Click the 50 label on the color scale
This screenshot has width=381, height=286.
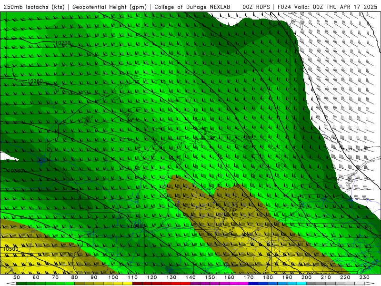[x=17, y=277]
